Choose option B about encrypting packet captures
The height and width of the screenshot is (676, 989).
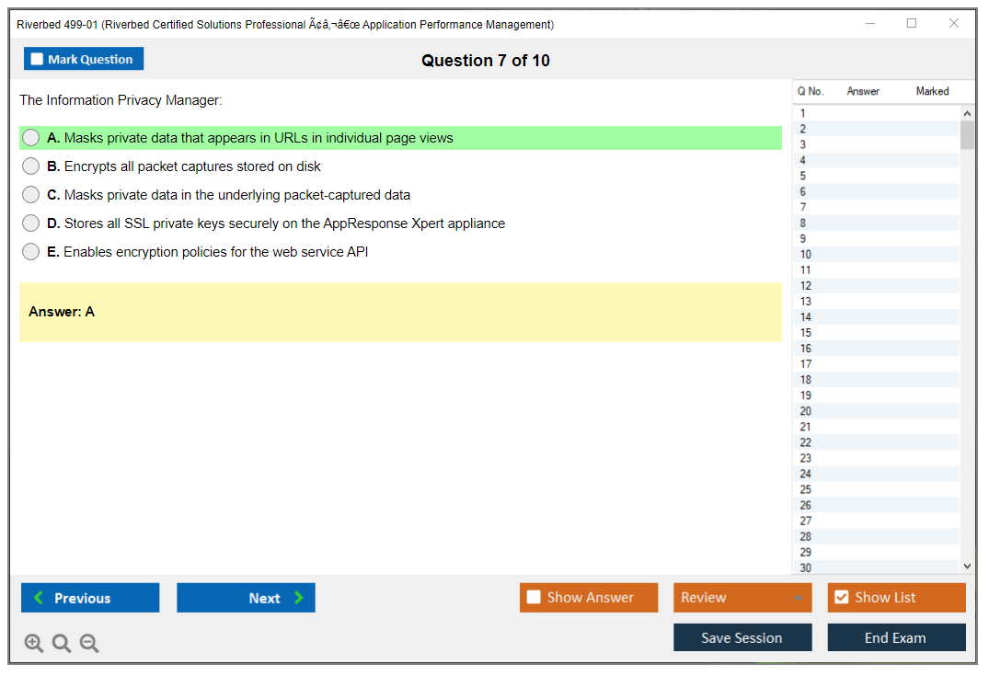click(x=31, y=166)
